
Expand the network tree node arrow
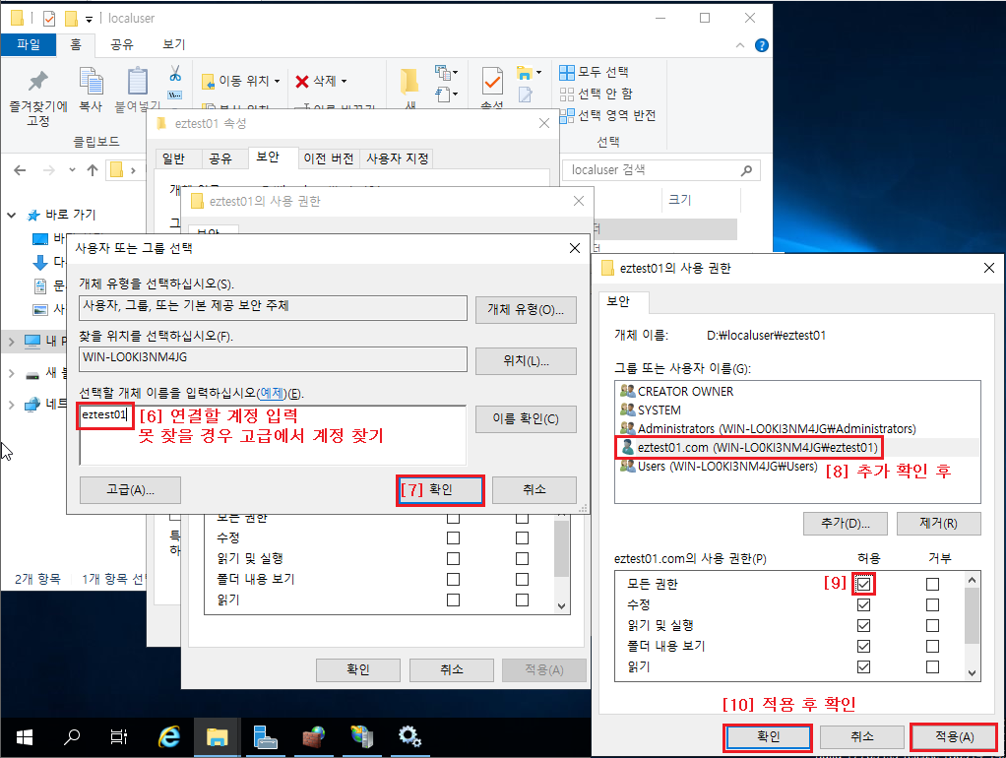[11, 405]
